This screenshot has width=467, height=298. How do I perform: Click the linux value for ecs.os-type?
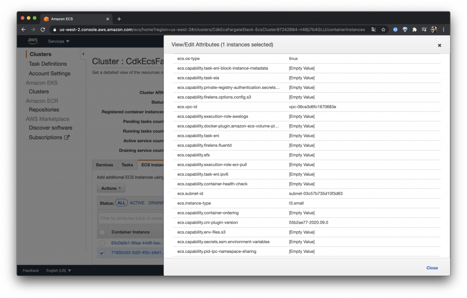[293, 58]
